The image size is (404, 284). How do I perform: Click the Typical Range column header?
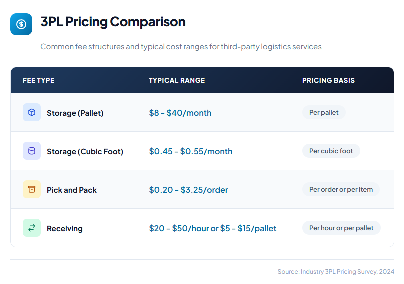pyautogui.click(x=177, y=80)
